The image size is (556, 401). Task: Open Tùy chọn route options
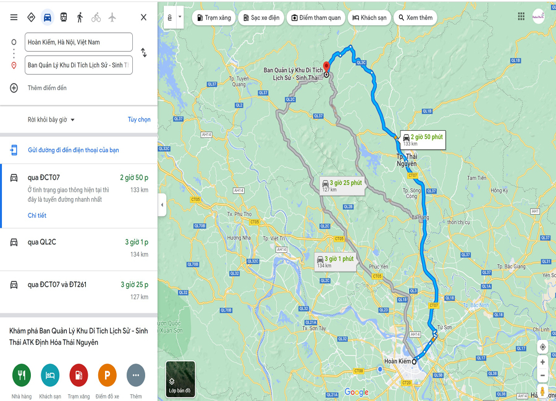pyautogui.click(x=139, y=120)
